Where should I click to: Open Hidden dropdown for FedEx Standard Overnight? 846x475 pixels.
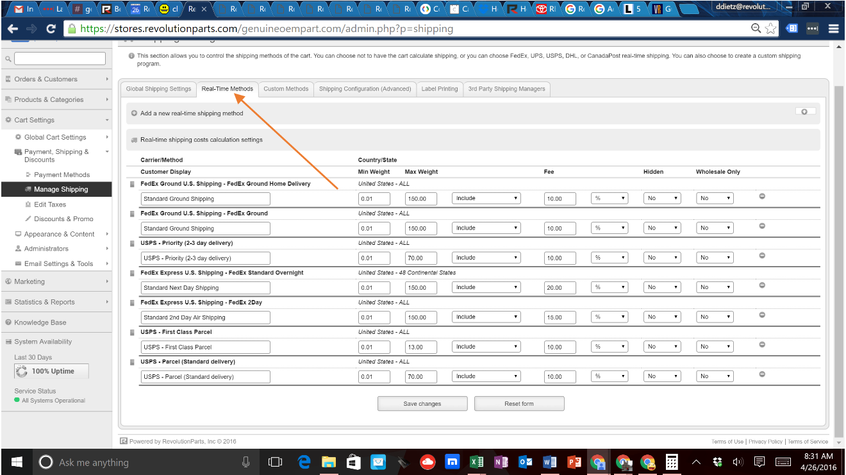pos(662,287)
